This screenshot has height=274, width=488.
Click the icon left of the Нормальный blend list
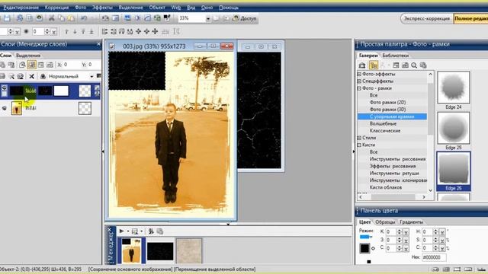[x=43, y=76]
